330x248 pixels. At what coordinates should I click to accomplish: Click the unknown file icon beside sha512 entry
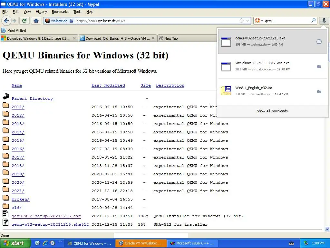click(5, 222)
